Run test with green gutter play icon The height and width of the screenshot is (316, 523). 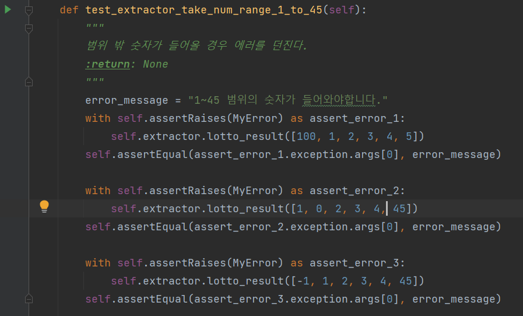[x=8, y=10]
